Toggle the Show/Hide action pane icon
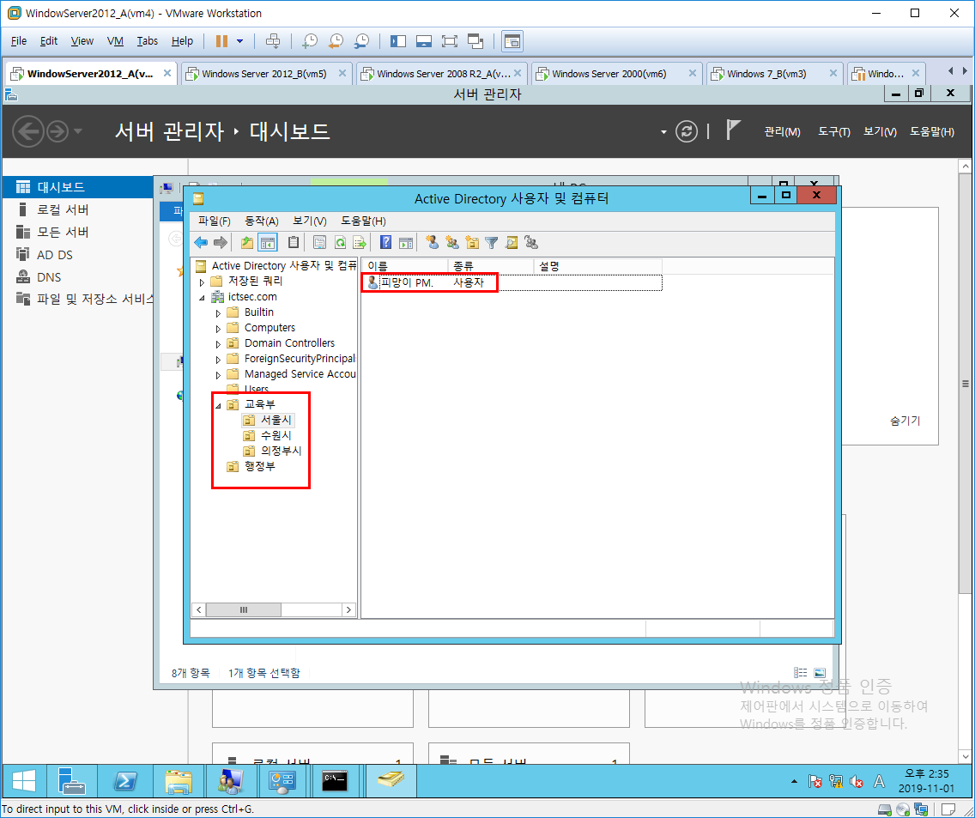 [x=405, y=243]
